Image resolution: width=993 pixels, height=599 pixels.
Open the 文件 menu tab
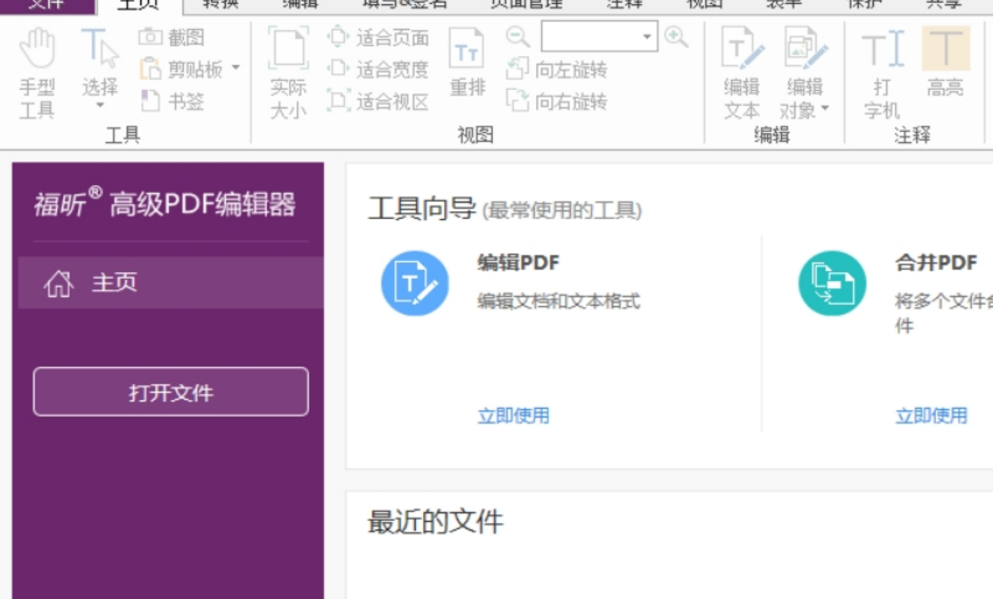47,5
